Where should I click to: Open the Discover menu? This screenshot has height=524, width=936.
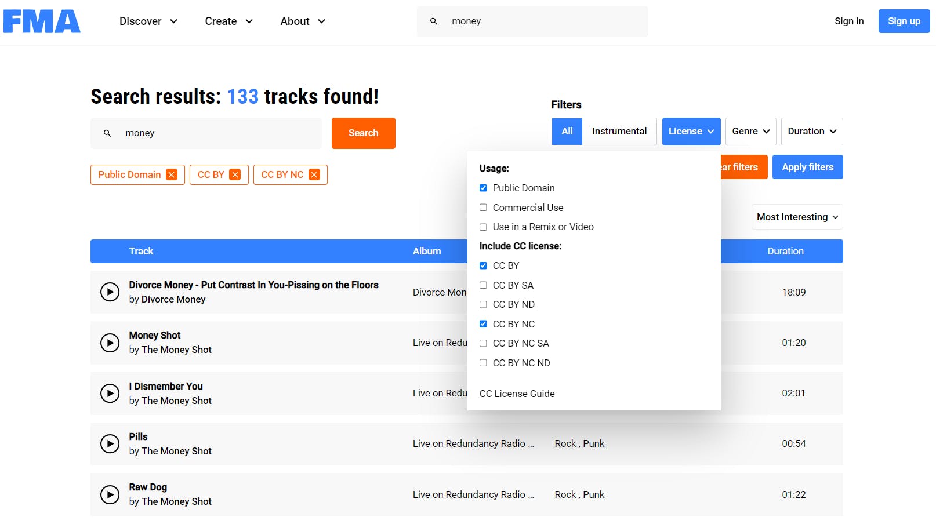click(148, 21)
